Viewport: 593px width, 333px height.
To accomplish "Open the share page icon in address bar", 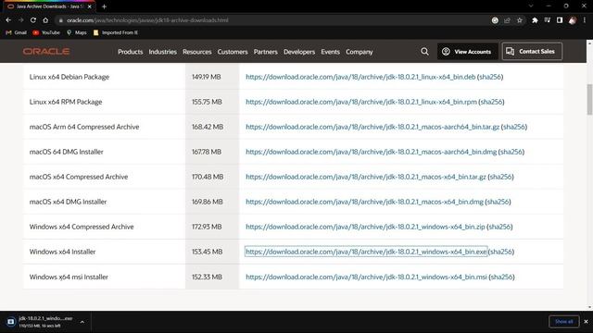I will (x=507, y=20).
